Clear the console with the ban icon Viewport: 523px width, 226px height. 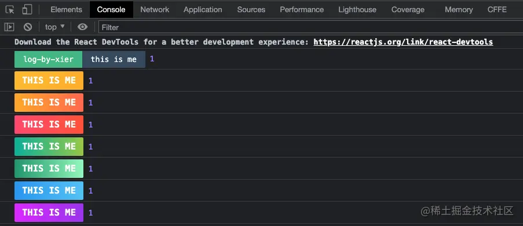pos(28,27)
